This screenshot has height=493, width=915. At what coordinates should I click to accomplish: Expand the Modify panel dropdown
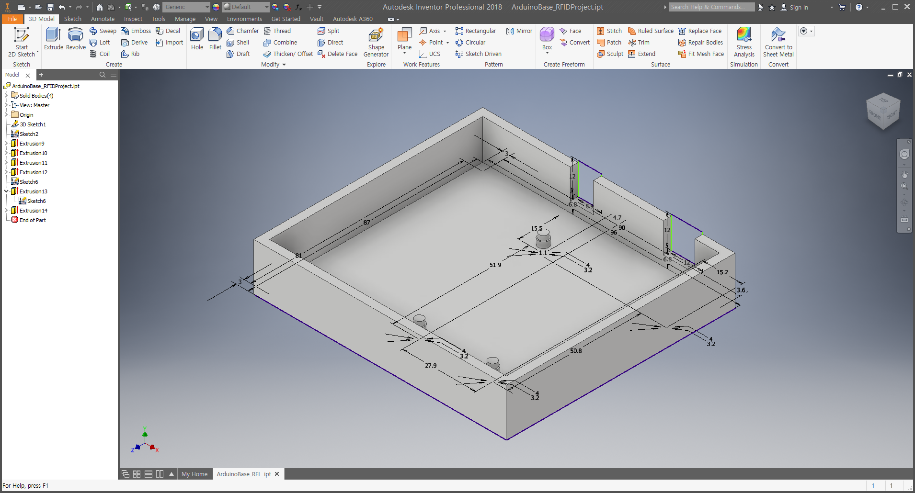coord(284,65)
